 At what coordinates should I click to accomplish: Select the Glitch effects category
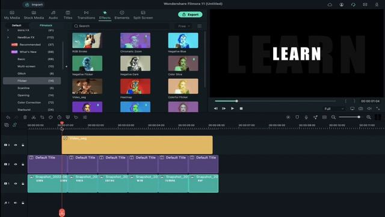click(32, 74)
